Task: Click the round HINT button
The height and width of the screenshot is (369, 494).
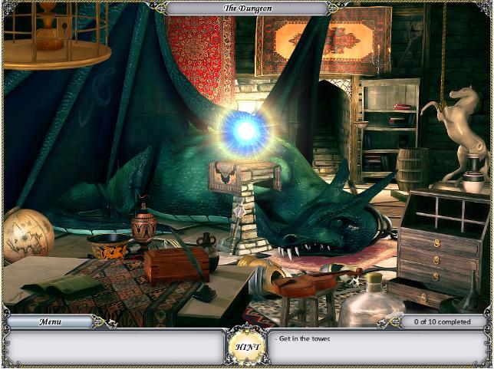Action: 247,347
